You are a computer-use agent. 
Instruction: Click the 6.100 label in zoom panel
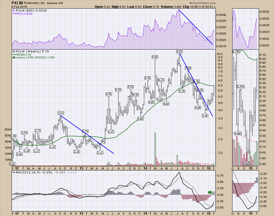click(x=236, y=52)
